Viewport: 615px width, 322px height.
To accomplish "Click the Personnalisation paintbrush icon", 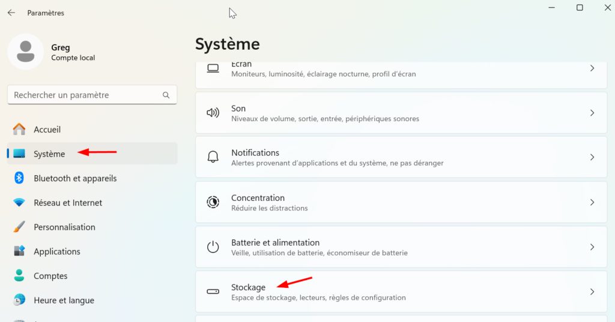I will point(19,227).
